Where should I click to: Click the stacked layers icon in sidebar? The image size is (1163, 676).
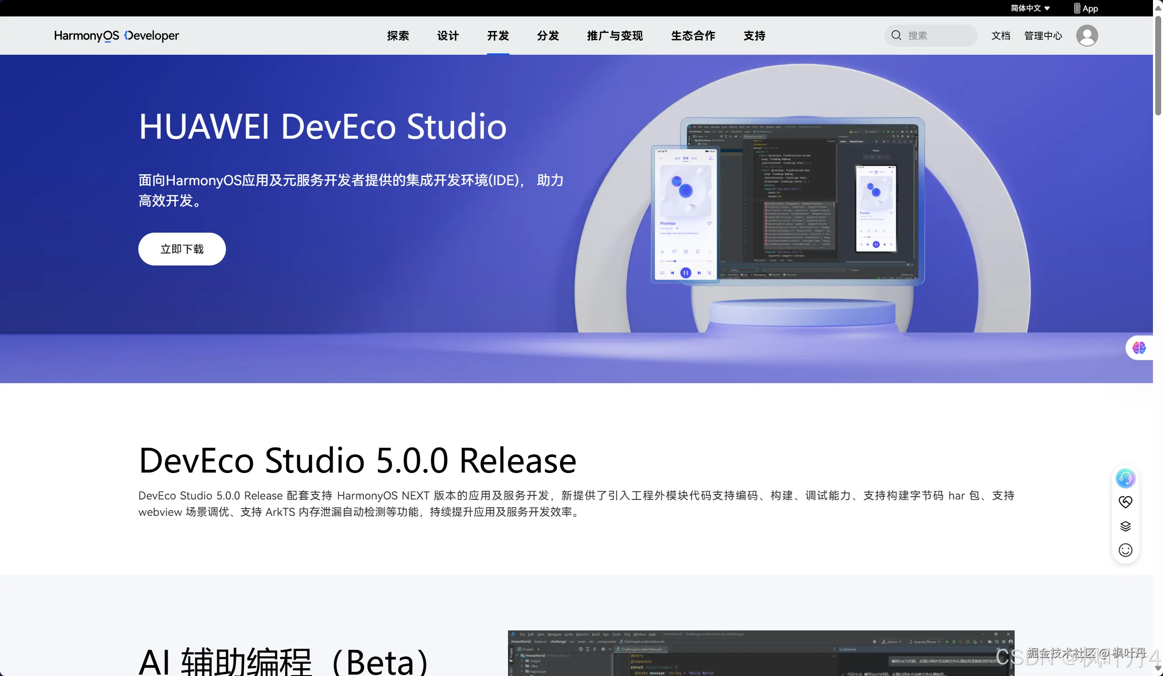pos(1125,526)
